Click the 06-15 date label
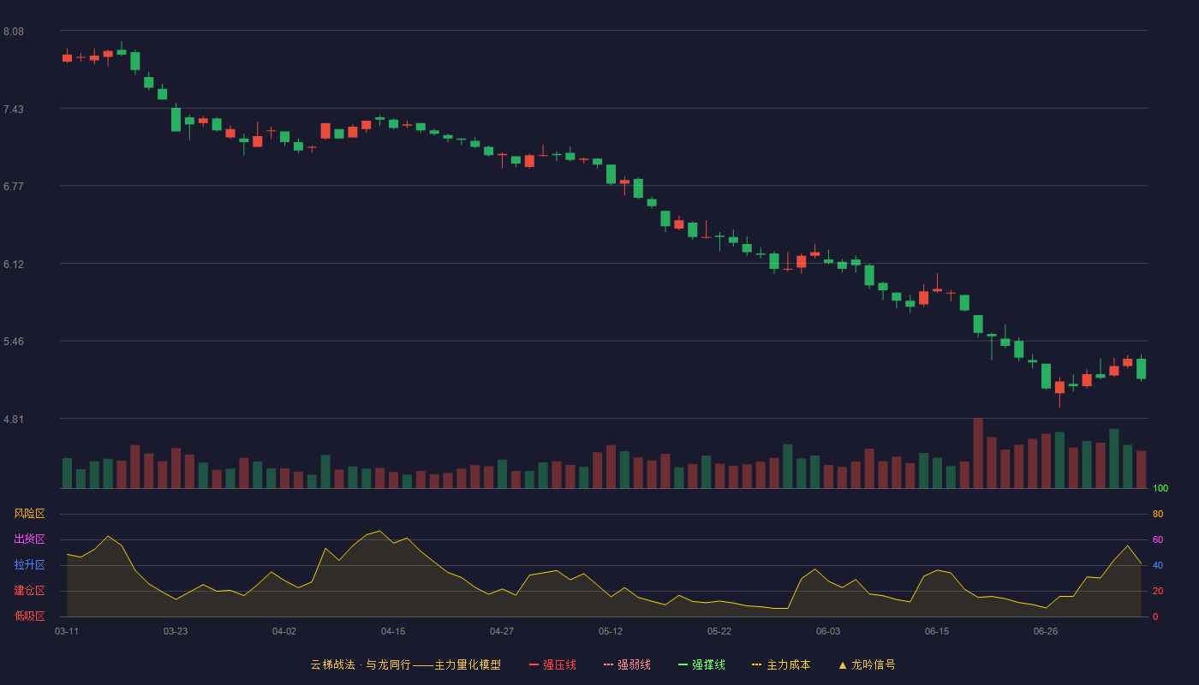 pos(937,631)
